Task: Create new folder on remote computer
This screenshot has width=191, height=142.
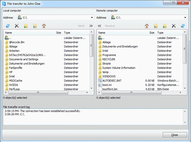Action: [165, 26]
